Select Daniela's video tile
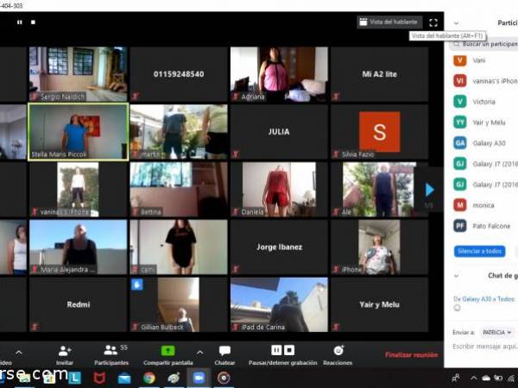Image resolution: width=518 pixels, height=388 pixels. 279,190
